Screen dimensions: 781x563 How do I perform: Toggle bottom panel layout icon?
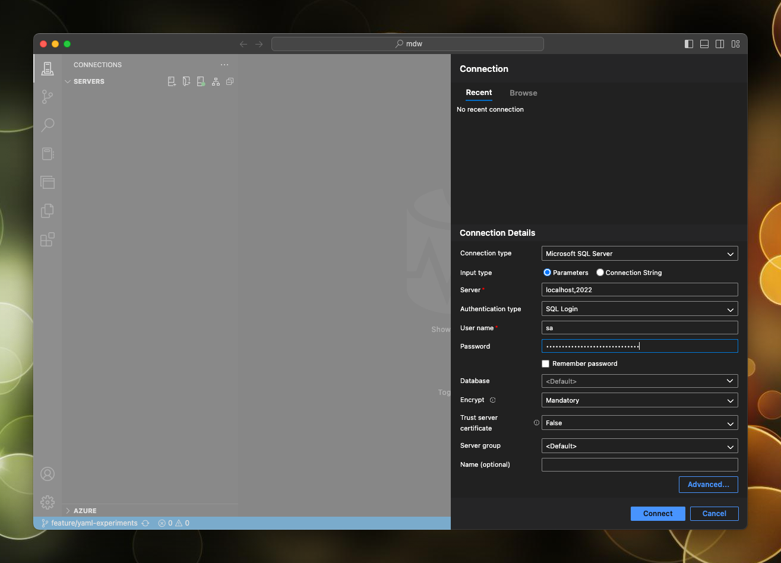pyautogui.click(x=704, y=44)
